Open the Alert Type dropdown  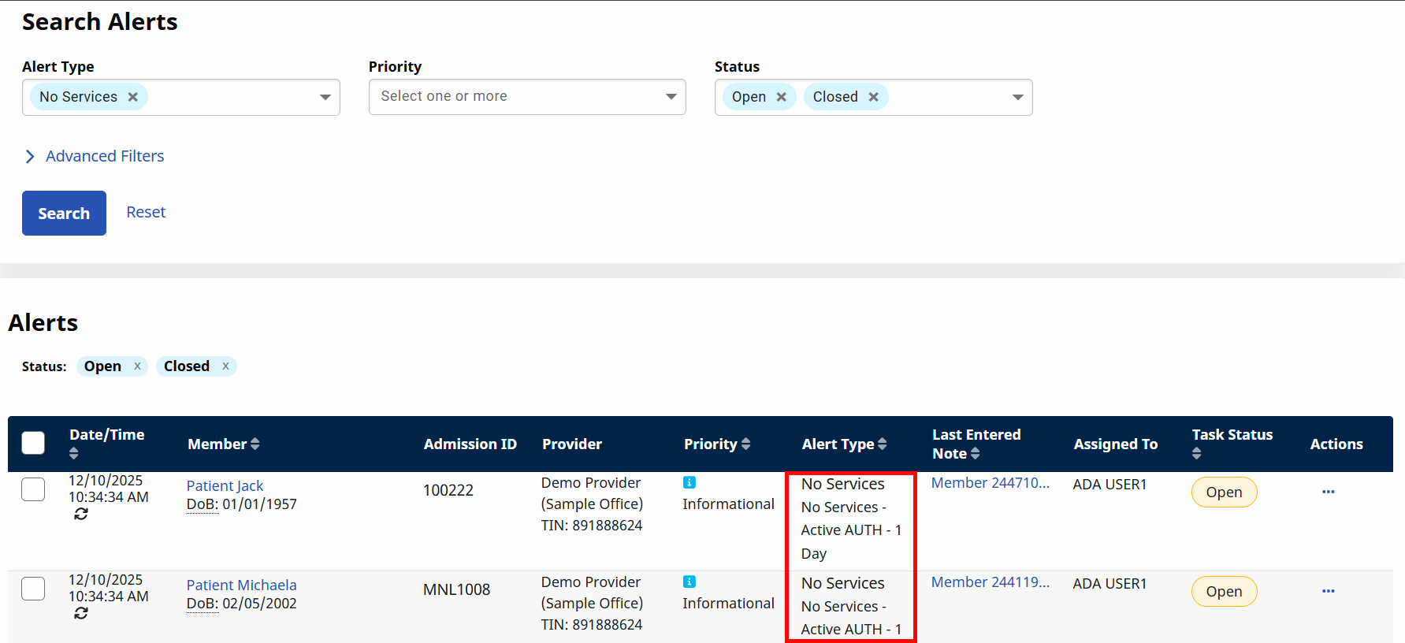pyautogui.click(x=325, y=97)
